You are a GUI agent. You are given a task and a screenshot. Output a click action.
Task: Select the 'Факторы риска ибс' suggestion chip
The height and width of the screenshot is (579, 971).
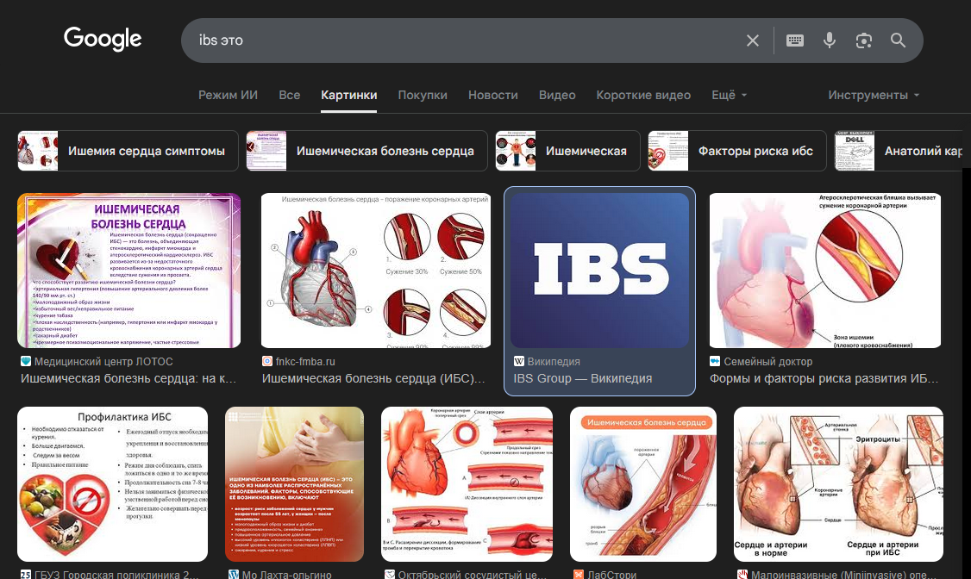[x=737, y=151]
